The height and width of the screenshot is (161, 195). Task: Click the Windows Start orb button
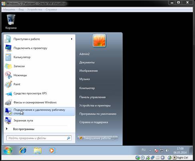pos(8,151)
